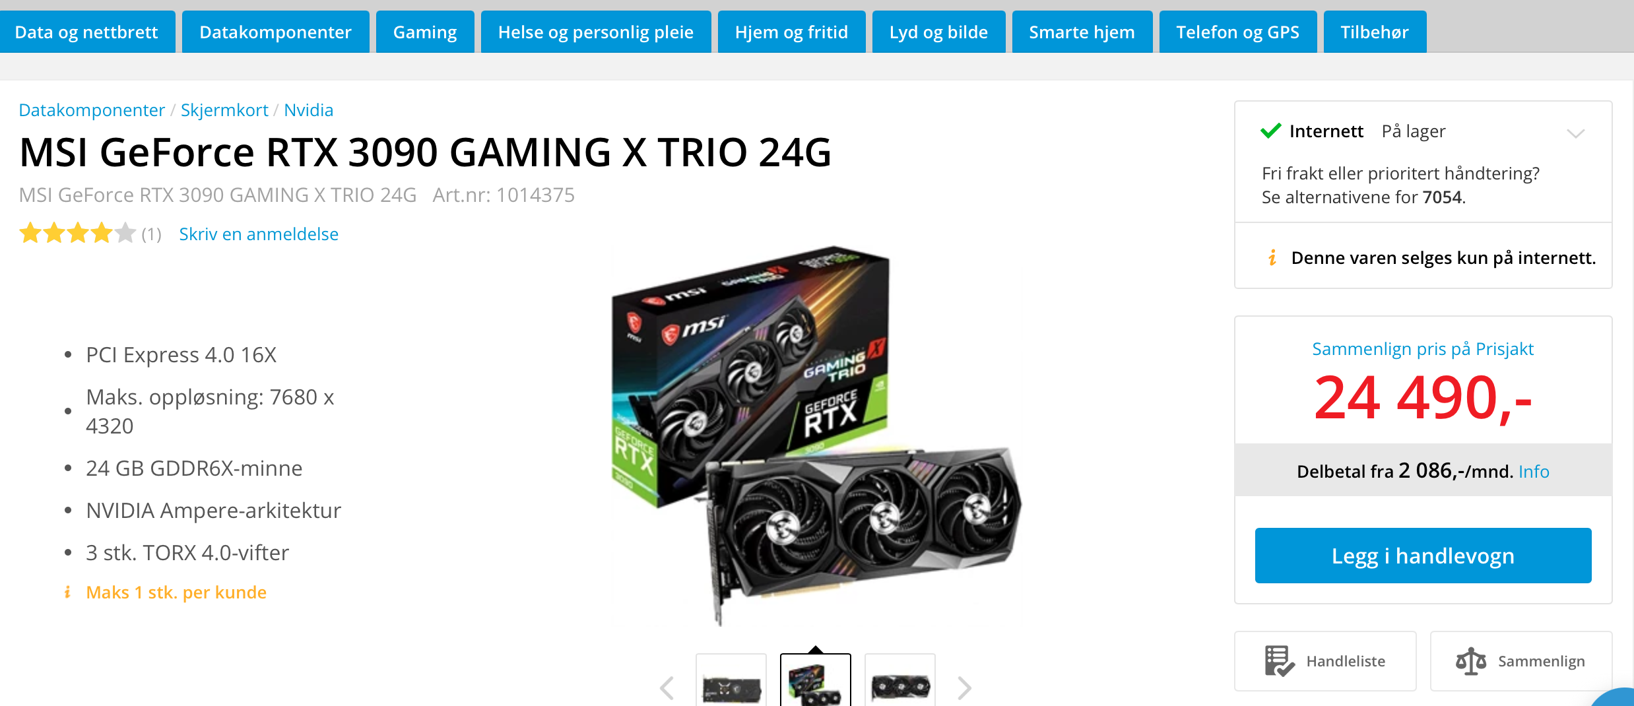Go to Skjermkort breadcrumb

coord(224,110)
